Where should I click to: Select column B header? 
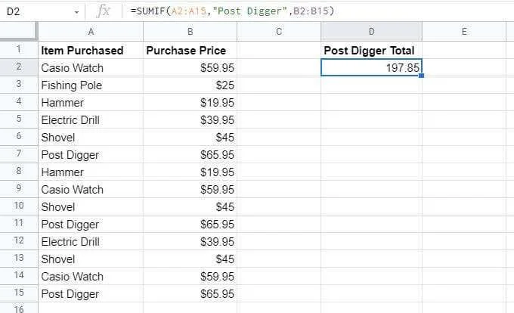190,32
